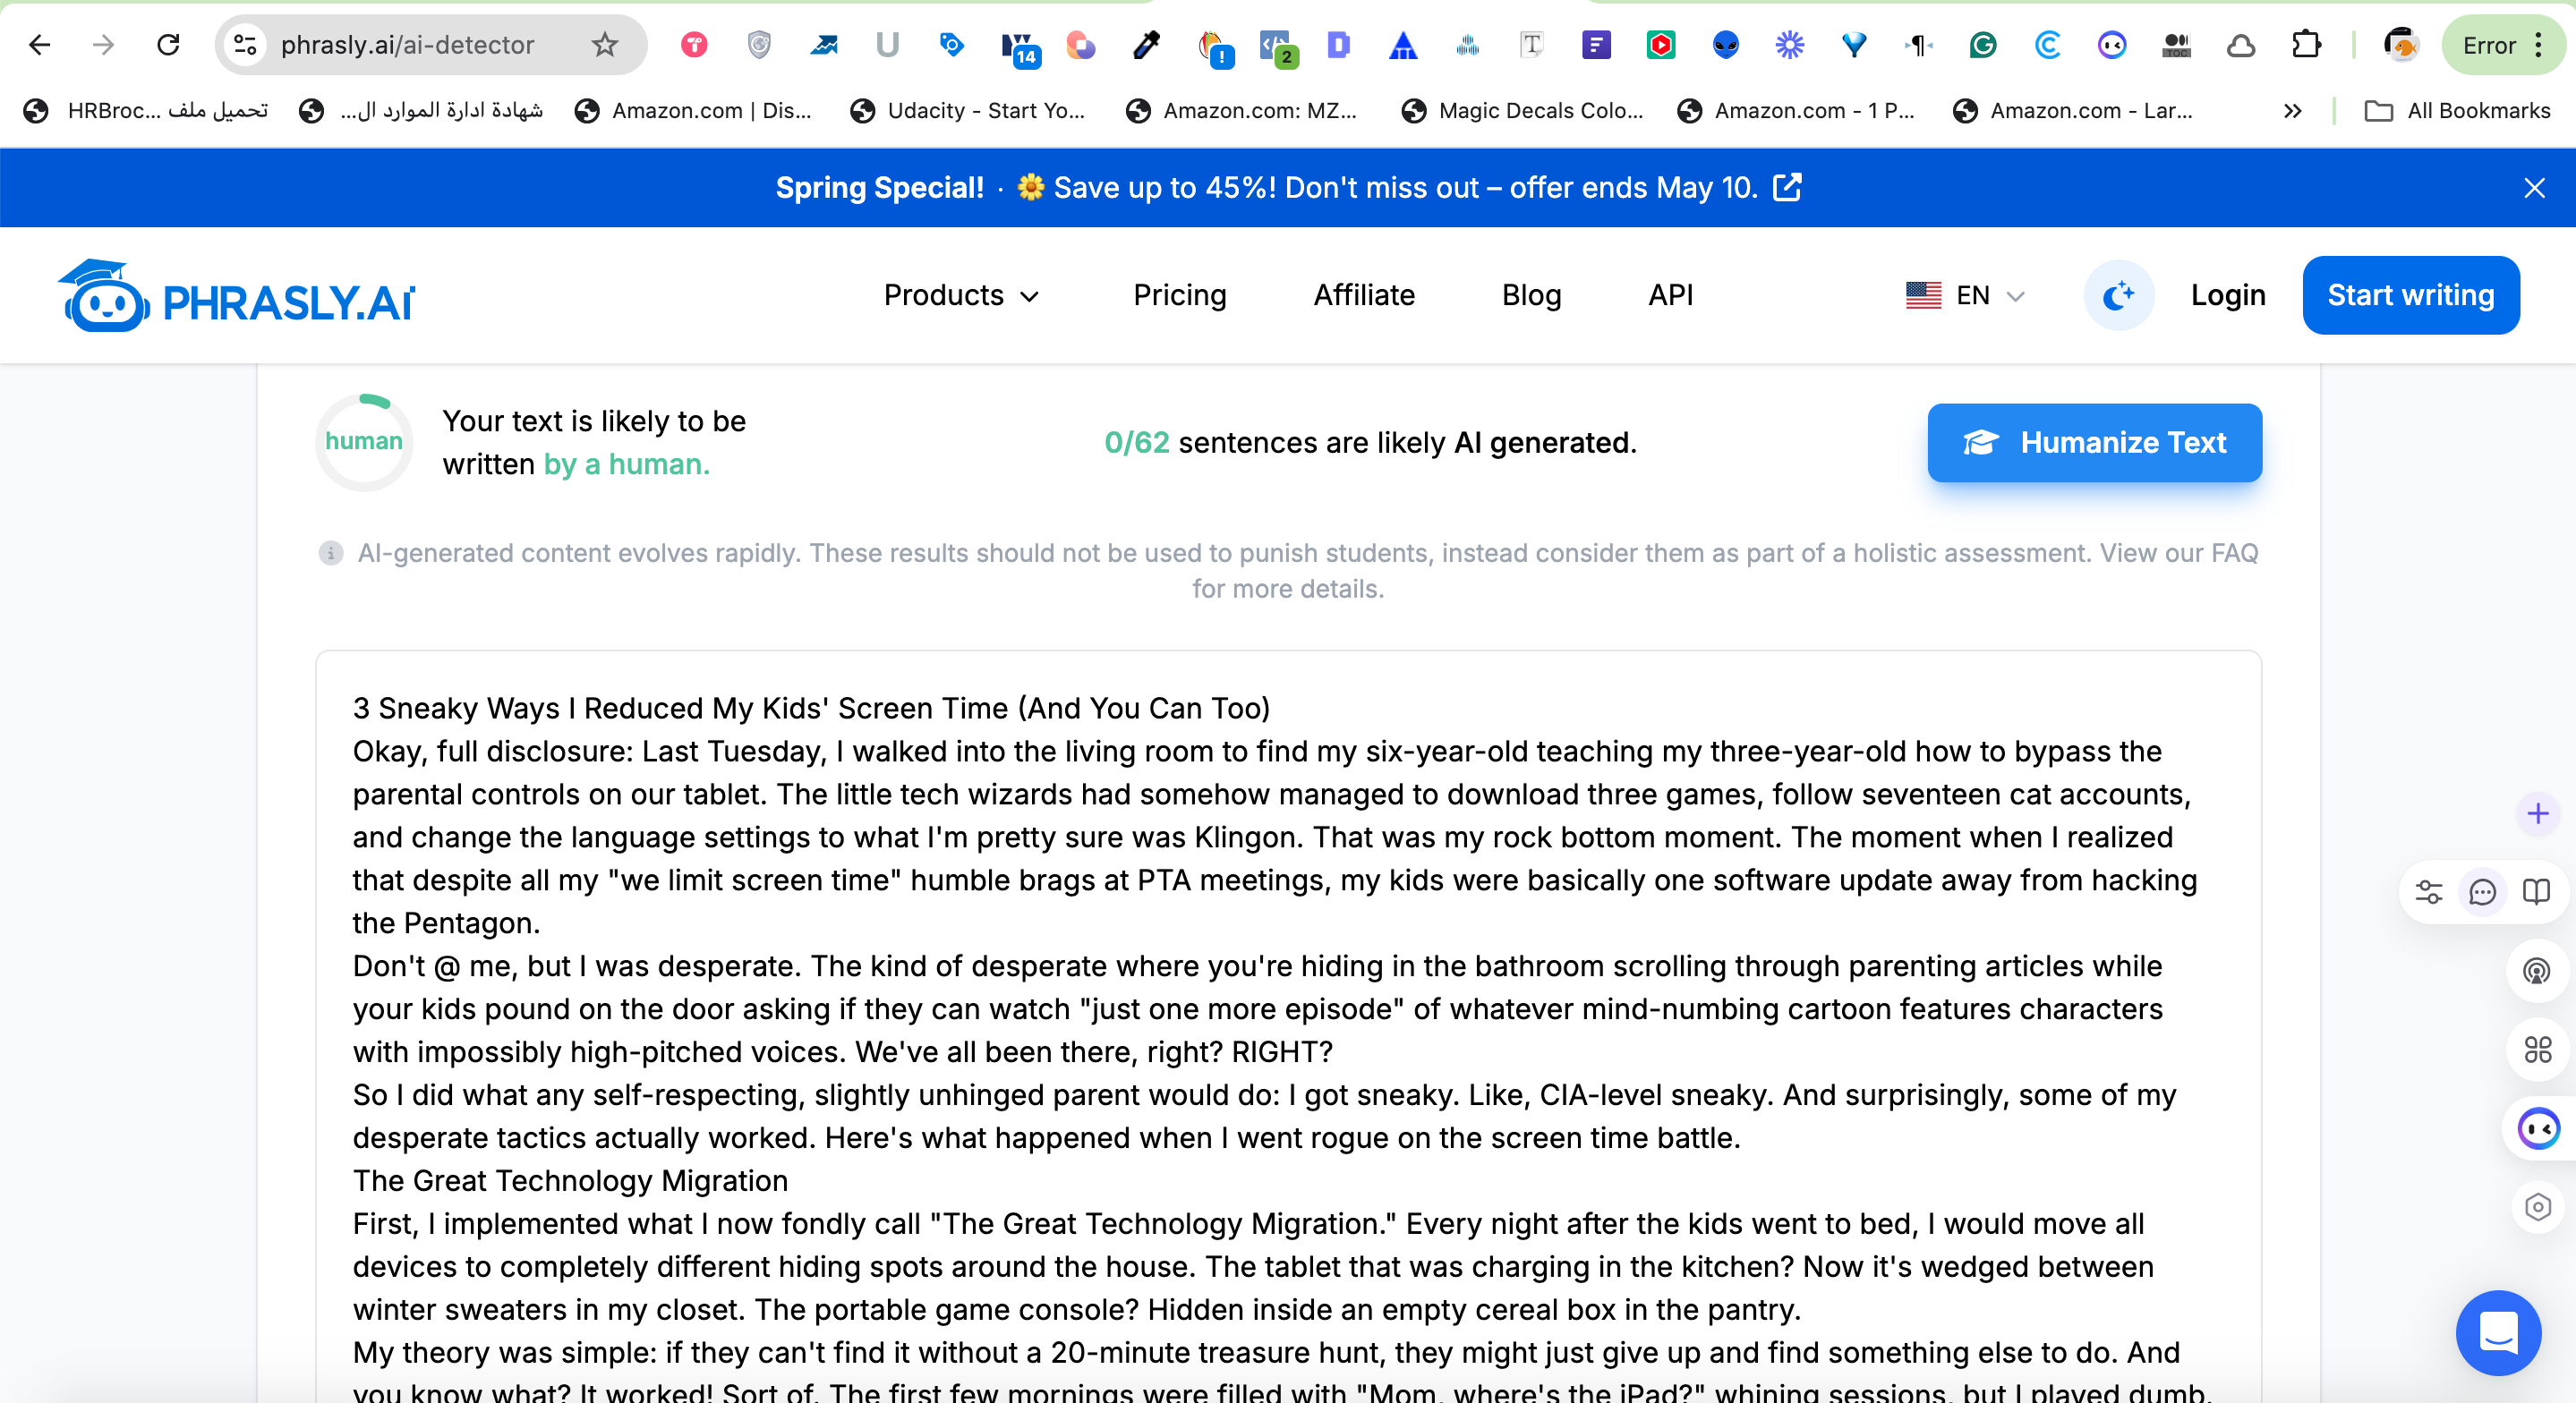Click the Humanize Text button
Screen dimensions: 2576x1403
(2094, 443)
